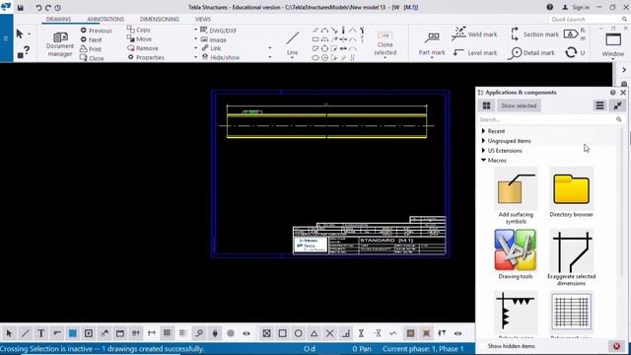The image size is (631, 355).
Task: Go to the Next drawing
Action: 91,39
